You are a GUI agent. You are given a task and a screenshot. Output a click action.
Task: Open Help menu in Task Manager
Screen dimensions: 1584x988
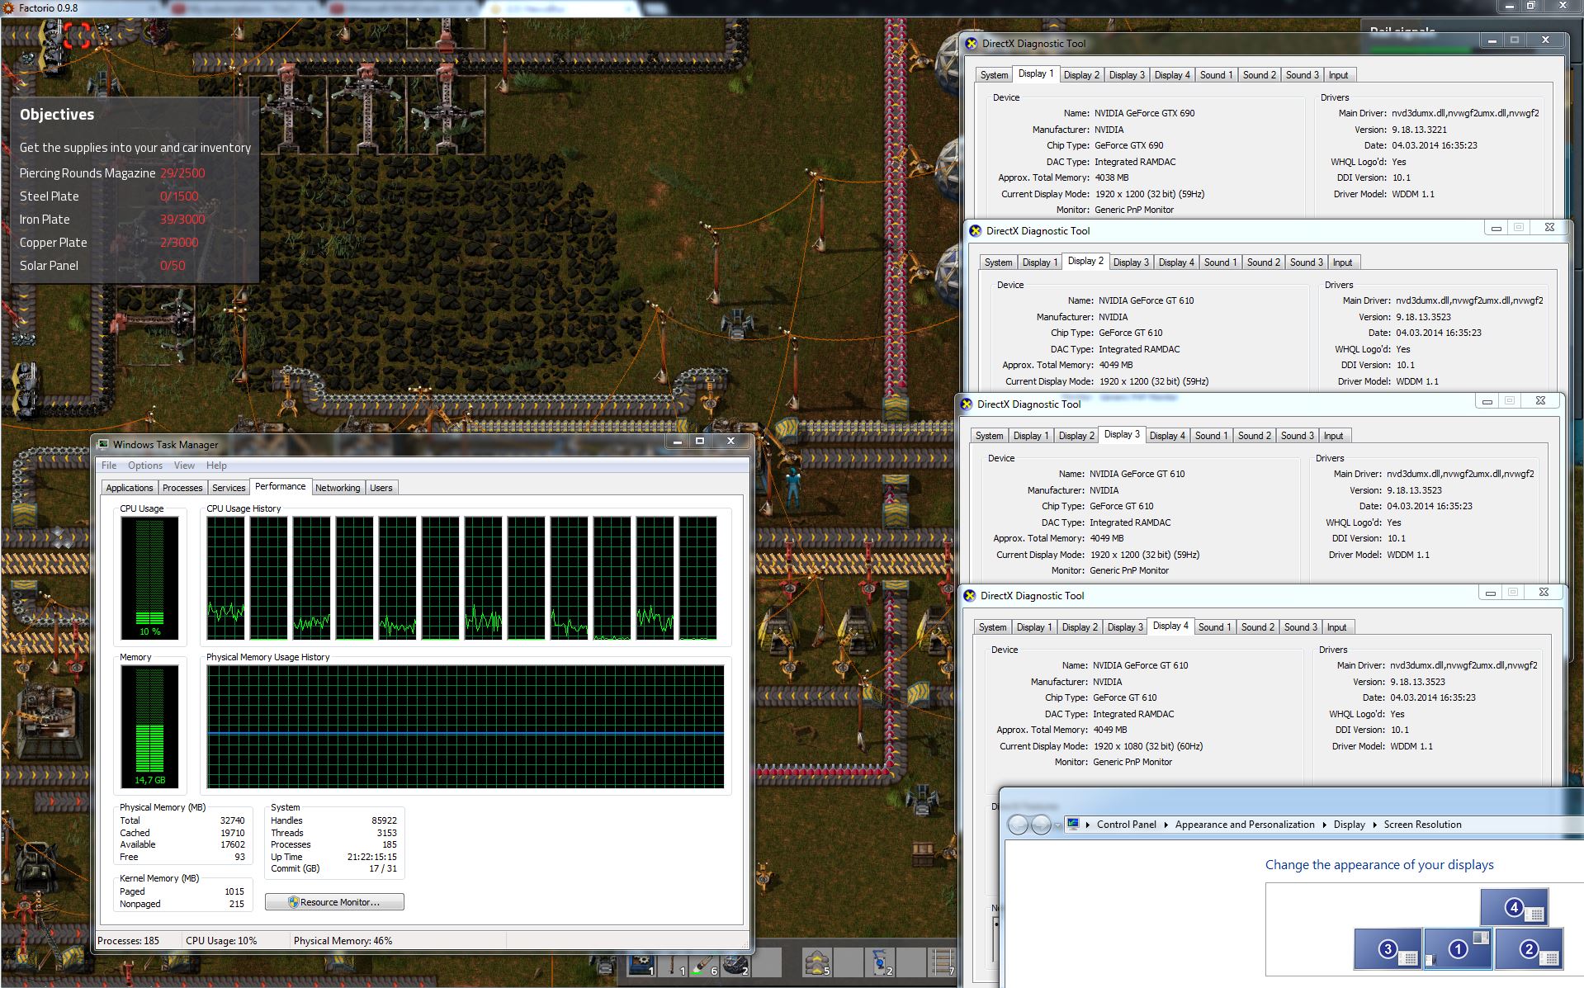click(216, 466)
